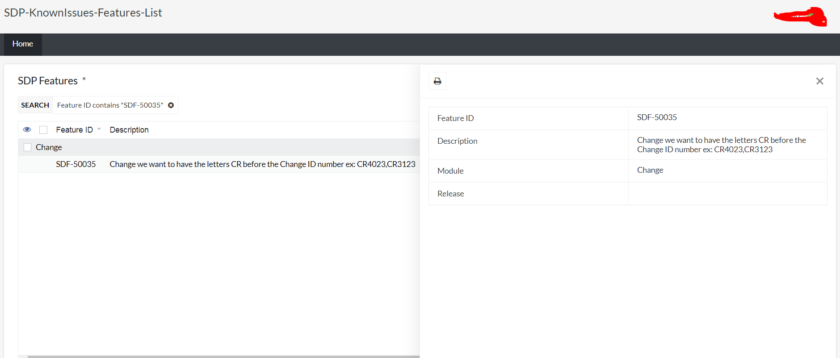Click the Feature ID column header
The width and height of the screenshot is (840, 358).
point(74,130)
